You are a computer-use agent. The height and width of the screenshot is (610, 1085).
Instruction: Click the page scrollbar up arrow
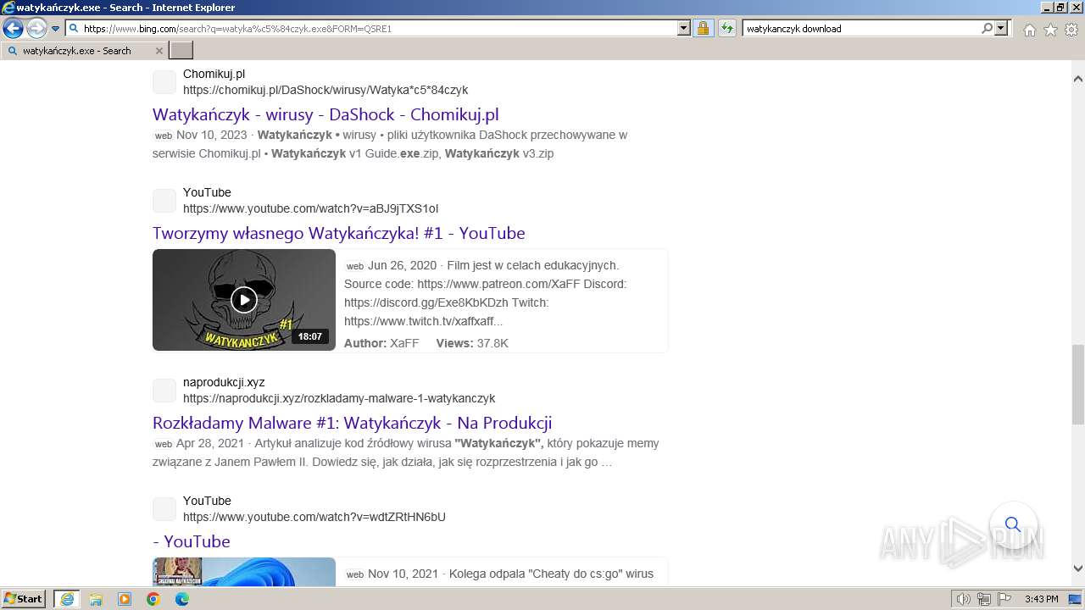pos(1078,79)
